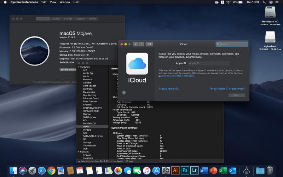
Task: Click Forgot Apple ID or password
Action: click(227, 88)
